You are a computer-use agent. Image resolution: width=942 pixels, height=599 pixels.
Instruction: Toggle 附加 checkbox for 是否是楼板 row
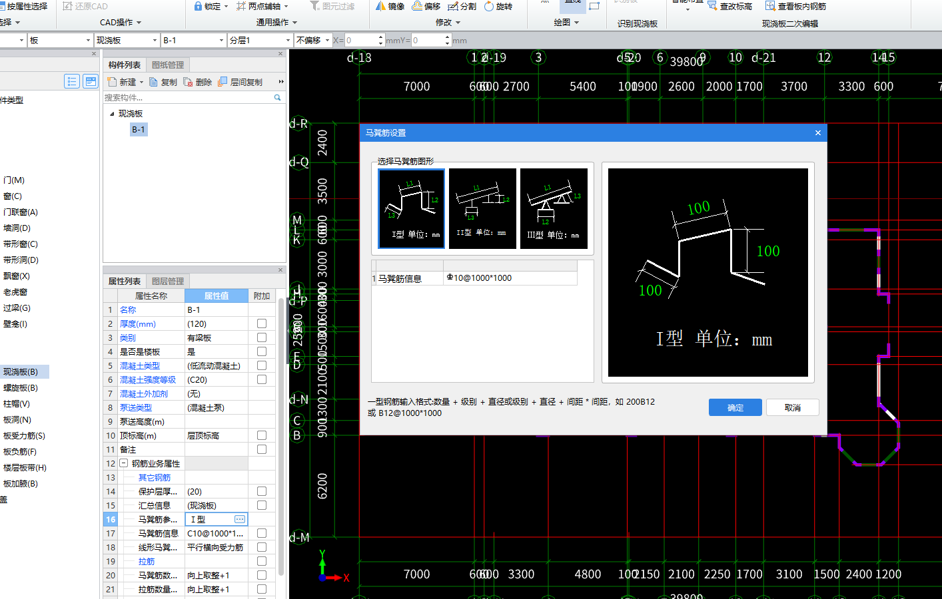[x=262, y=351]
